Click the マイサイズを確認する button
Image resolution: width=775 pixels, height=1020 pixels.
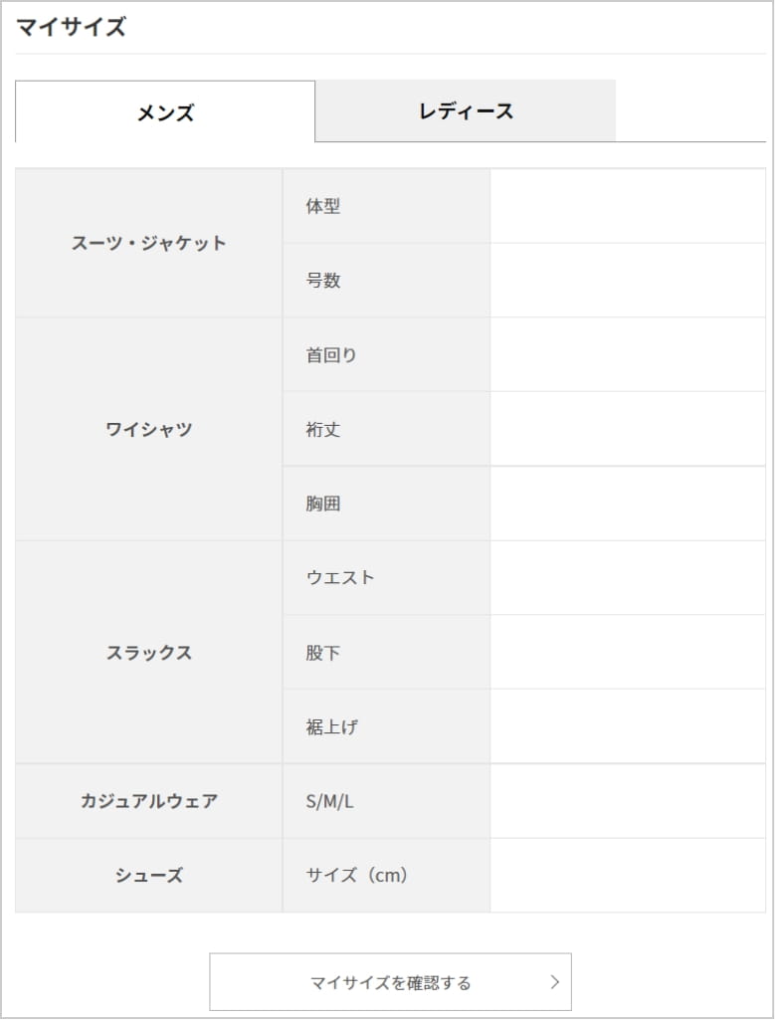point(390,982)
